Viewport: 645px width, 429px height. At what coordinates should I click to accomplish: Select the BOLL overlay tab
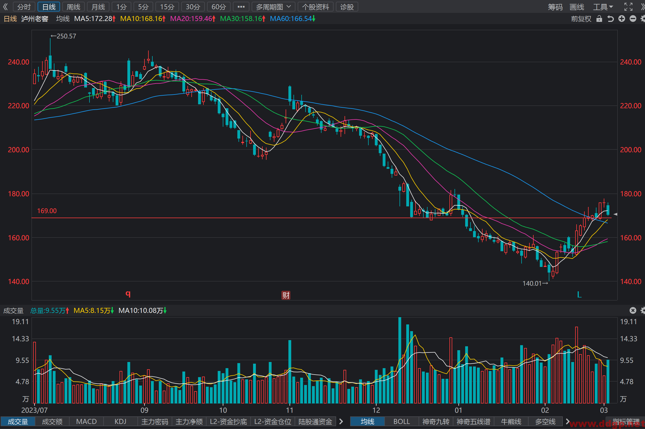[401, 421]
